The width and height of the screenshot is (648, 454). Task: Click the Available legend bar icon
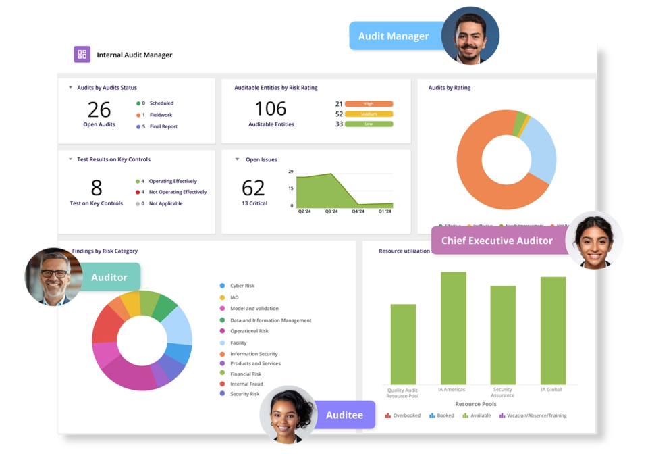coord(465,415)
